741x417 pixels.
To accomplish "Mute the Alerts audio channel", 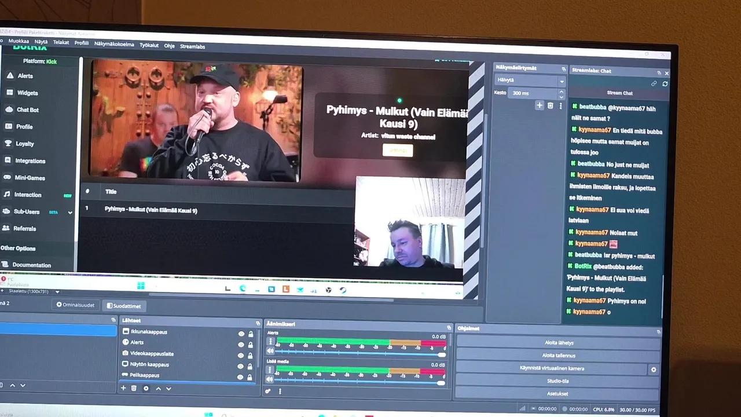I will 270,351.
